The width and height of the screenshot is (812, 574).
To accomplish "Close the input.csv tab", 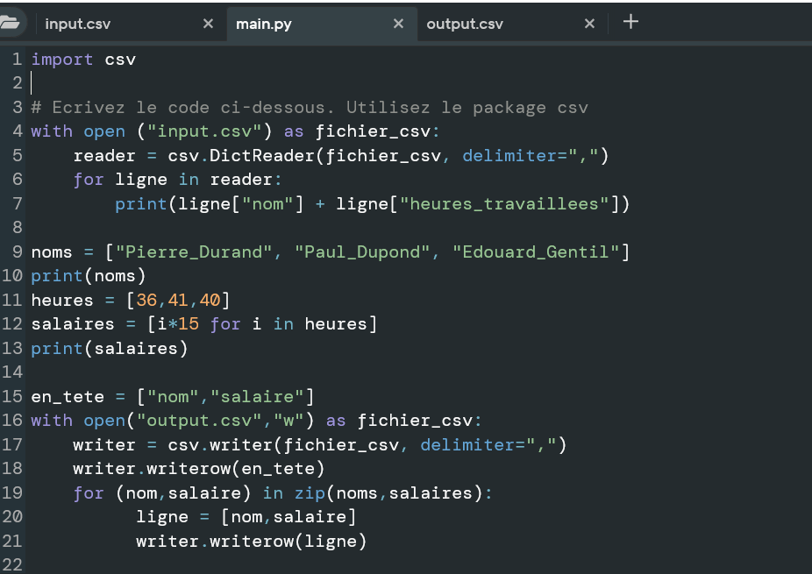I will (208, 24).
